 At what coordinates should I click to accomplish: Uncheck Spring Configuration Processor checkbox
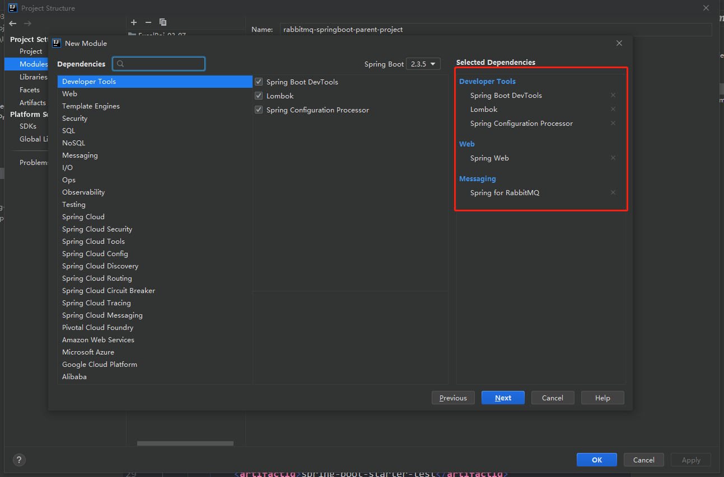[x=259, y=110]
